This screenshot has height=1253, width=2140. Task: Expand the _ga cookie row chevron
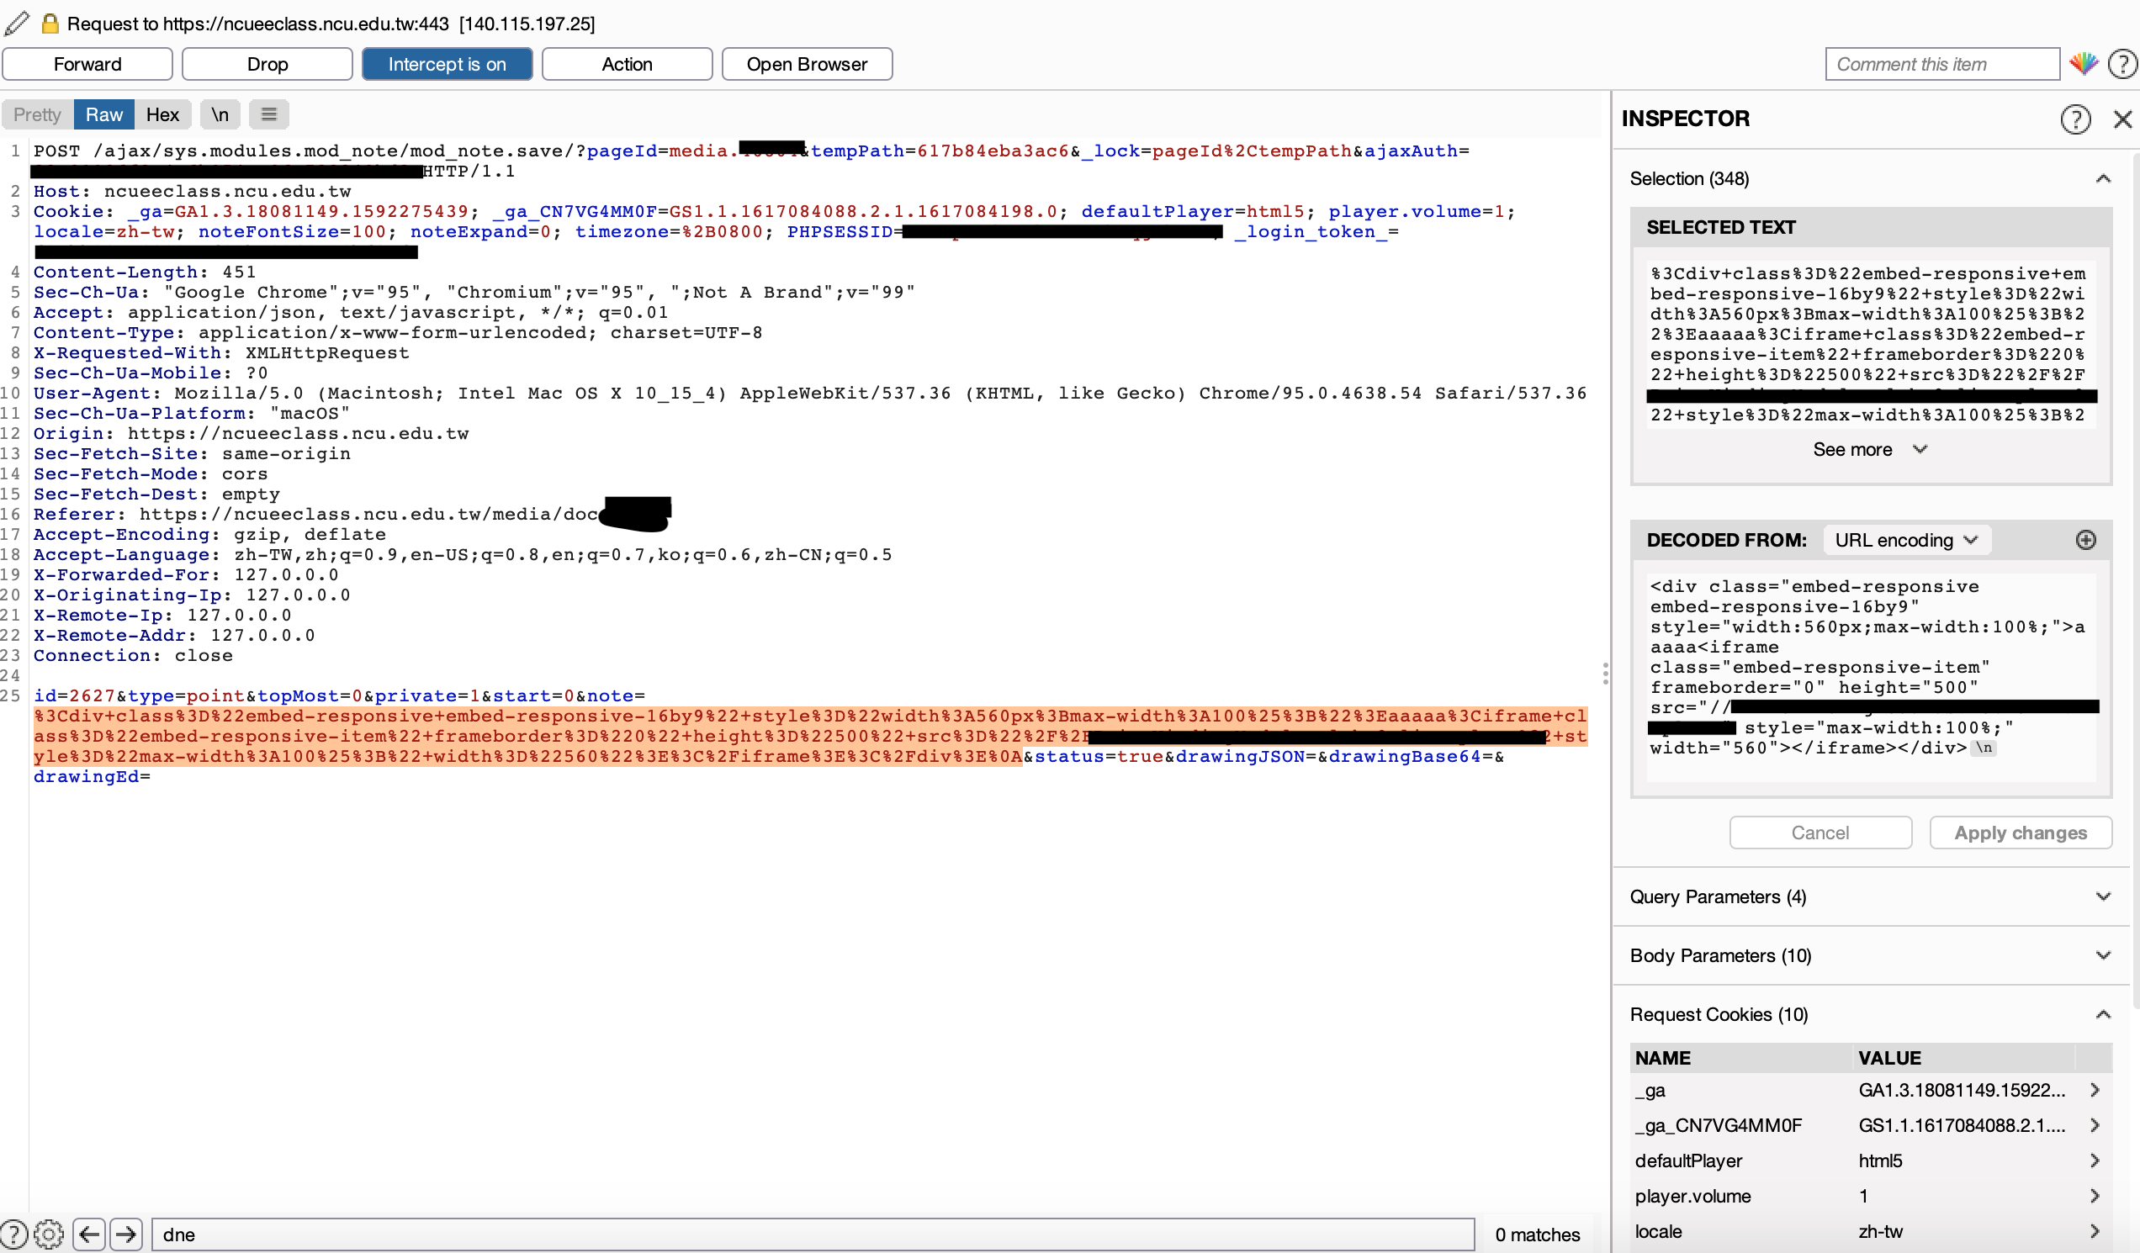[x=2095, y=1090]
